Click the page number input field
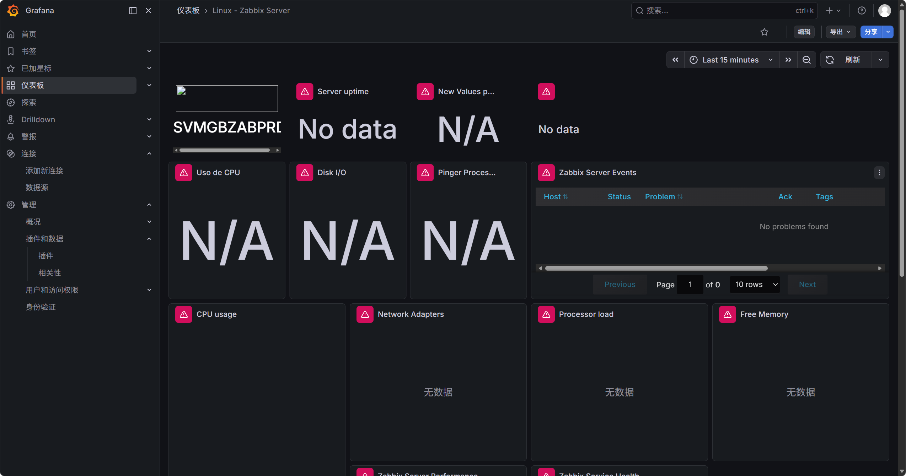This screenshot has width=906, height=476. pyautogui.click(x=690, y=285)
